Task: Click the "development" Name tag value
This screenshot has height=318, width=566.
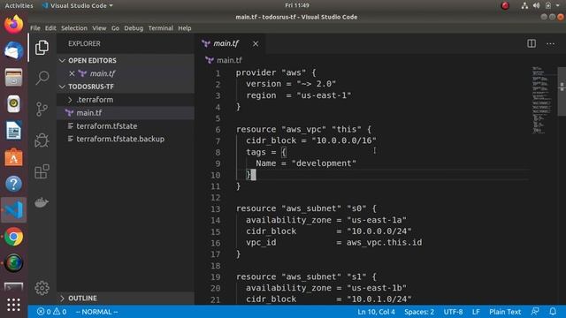Action: click(x=324, y=163)
